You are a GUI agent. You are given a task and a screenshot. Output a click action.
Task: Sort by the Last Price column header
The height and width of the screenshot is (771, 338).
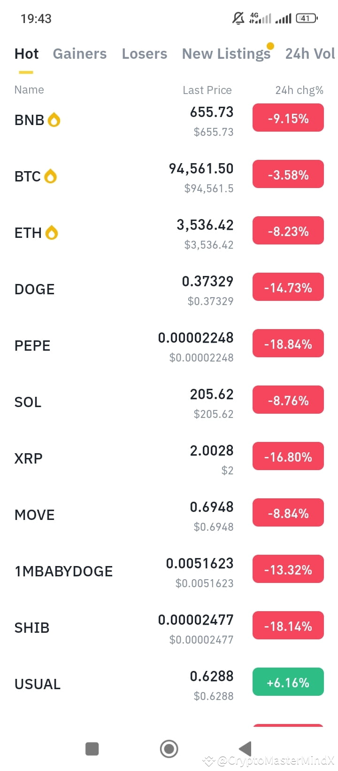pos(207,90)
